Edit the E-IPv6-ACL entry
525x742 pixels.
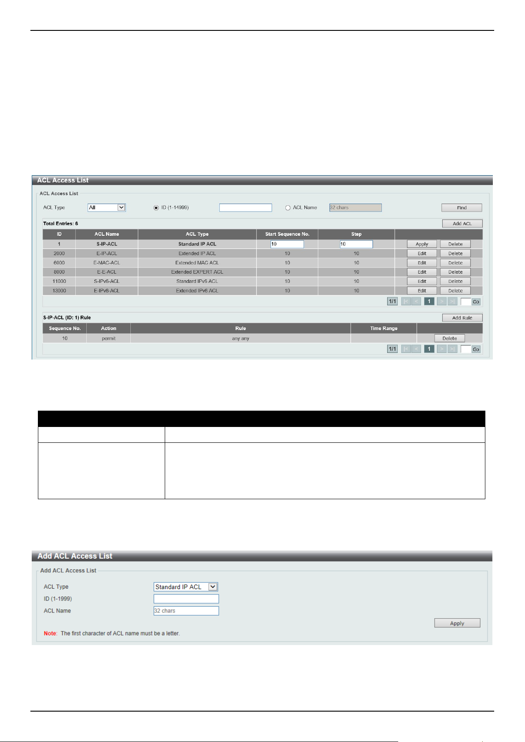pos(422,291)
